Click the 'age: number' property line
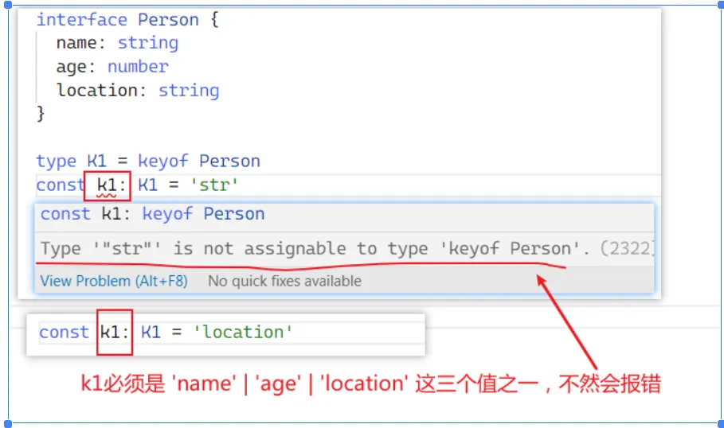The height and width of the screenshot is (428, 724). point(112,67)
